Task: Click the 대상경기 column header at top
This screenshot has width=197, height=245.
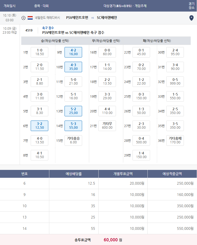Action: pos(125,6)
